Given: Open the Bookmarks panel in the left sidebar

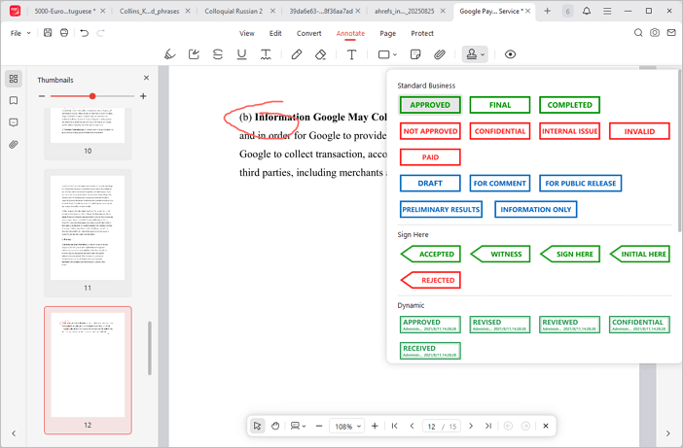Looking at the screenshot, I should click(14, 101).
